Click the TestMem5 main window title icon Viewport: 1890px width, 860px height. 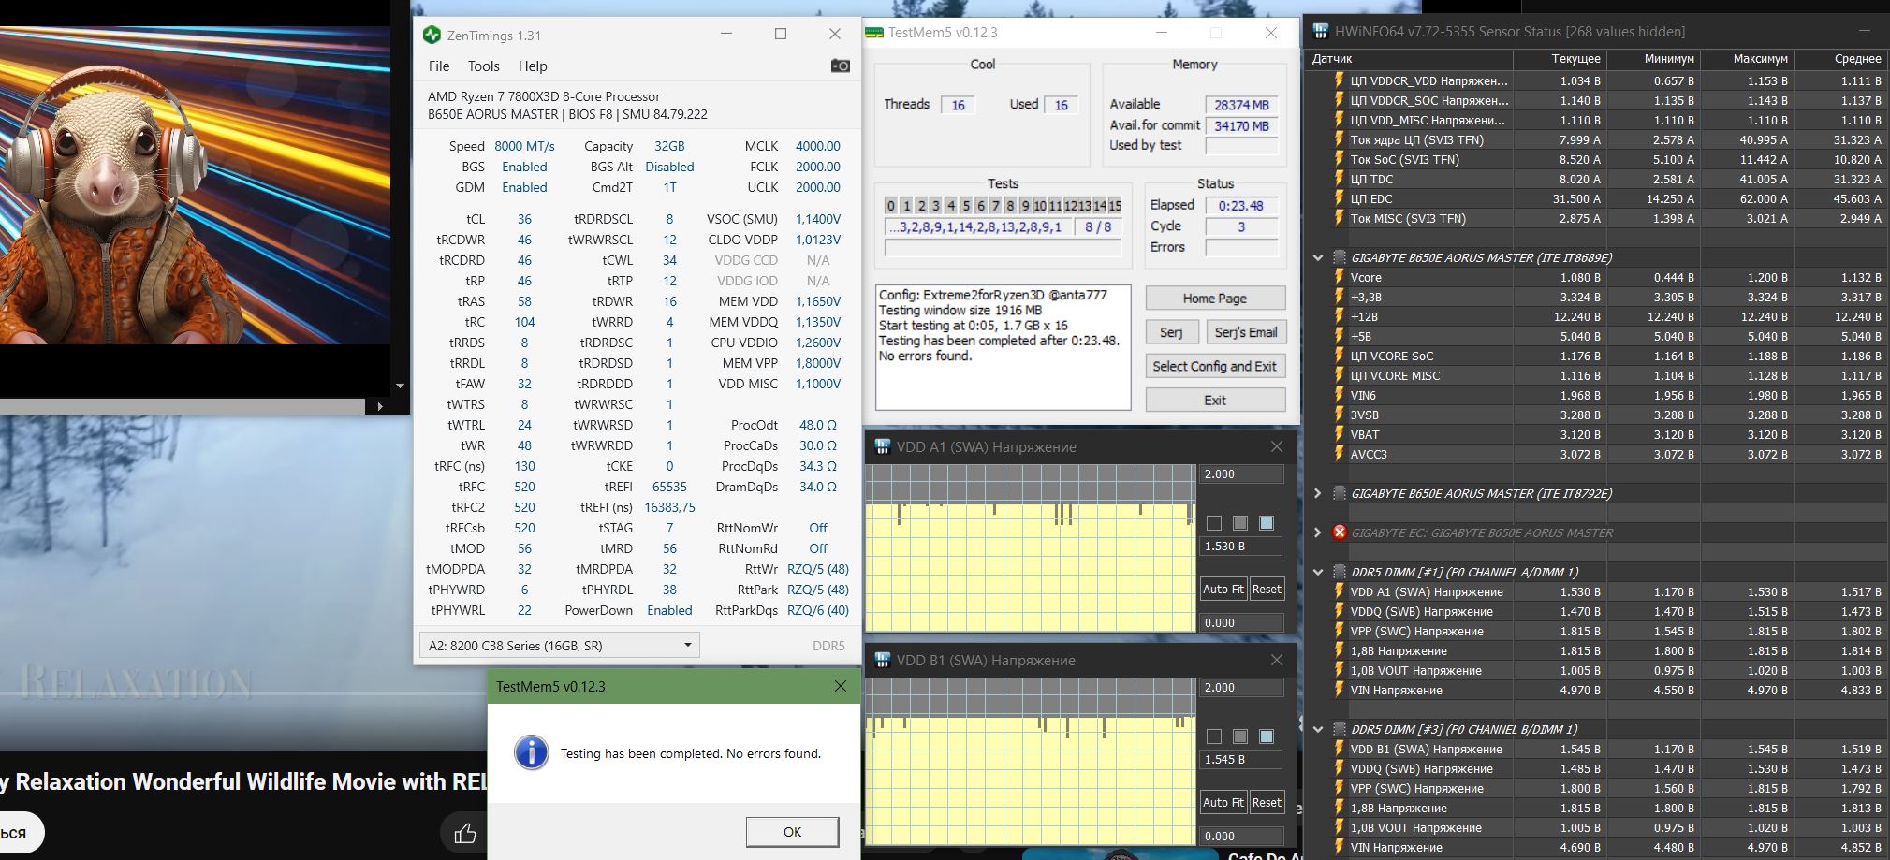coord(874,33)
